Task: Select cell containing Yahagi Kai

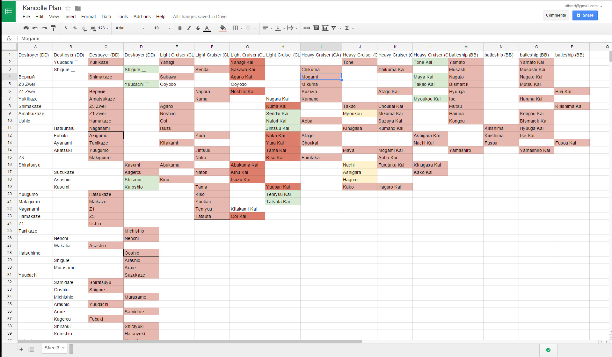Action: pyautogui.click(x=247, y=62)
